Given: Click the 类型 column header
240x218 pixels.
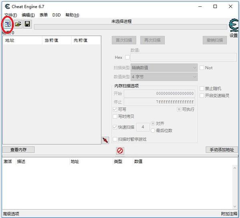Looking at the screenshot, I should click(x=123, y=161).
